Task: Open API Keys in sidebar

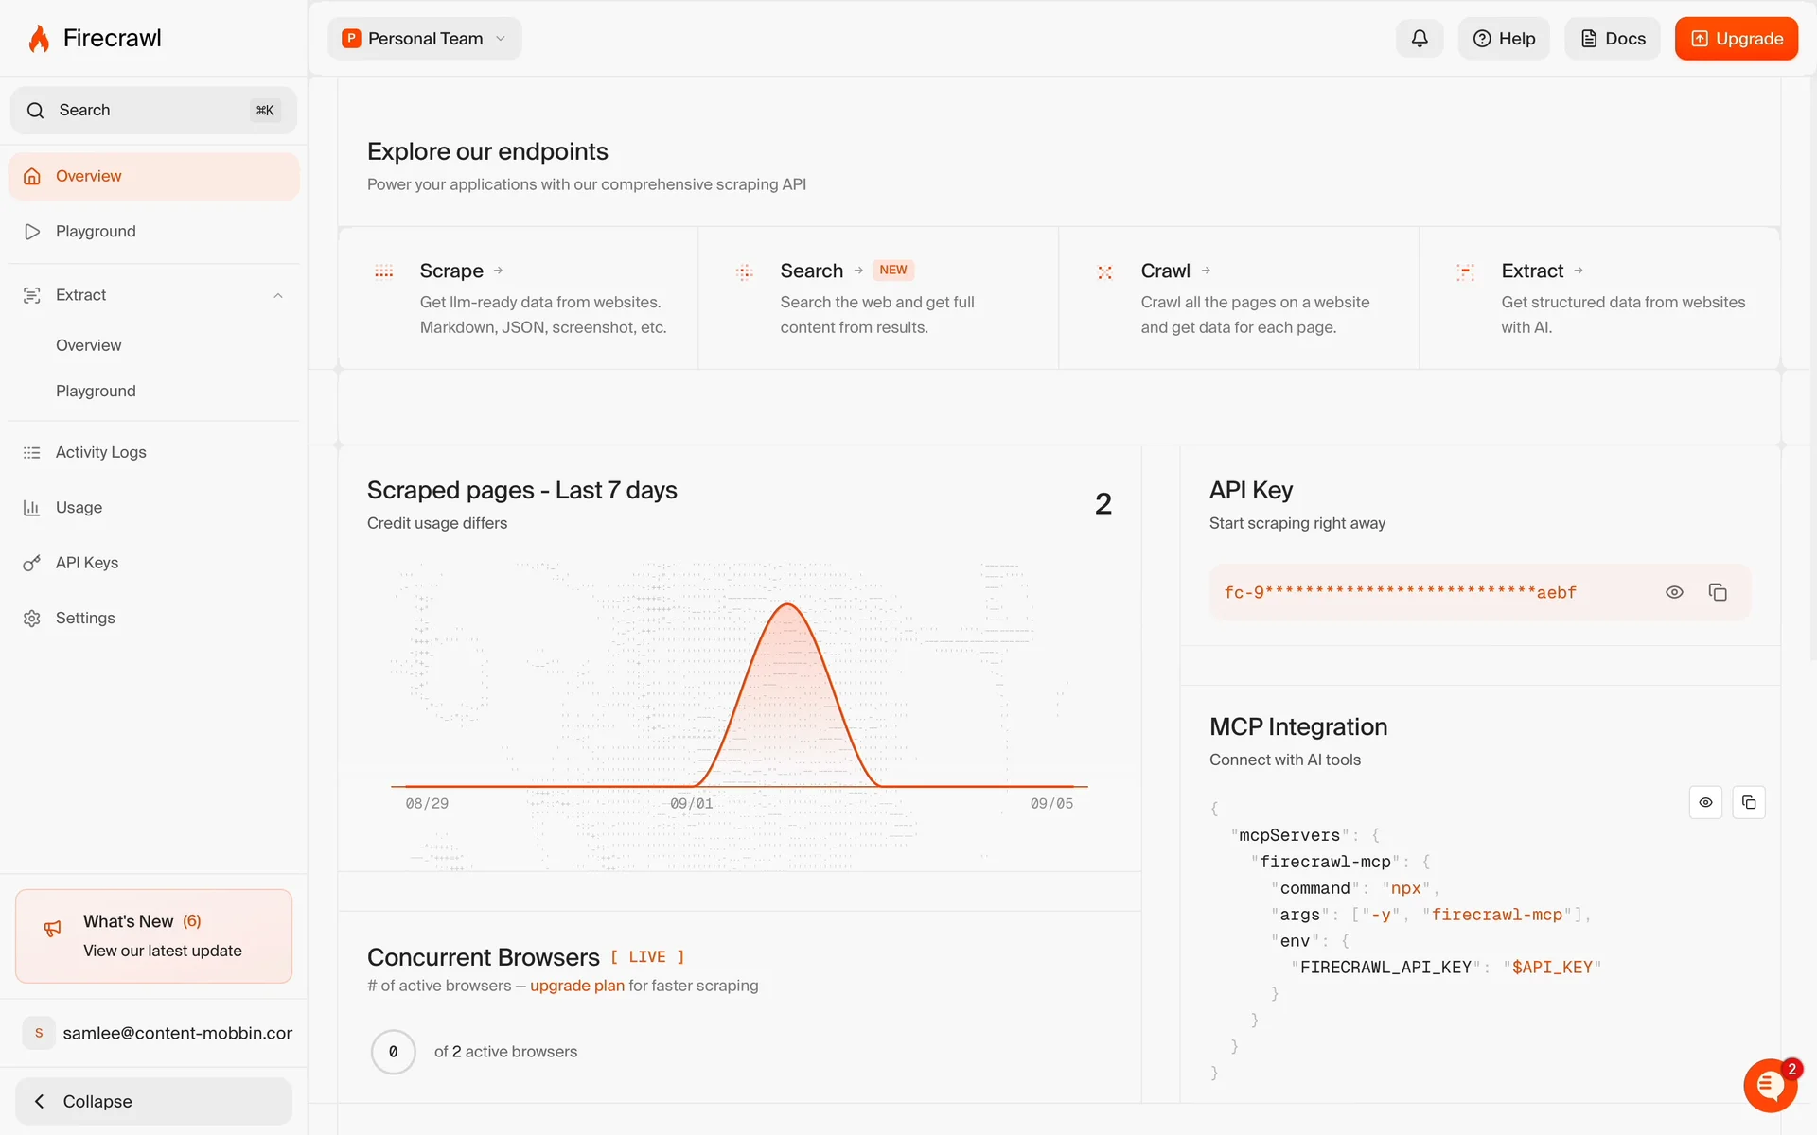Action: tap(86, 563)
